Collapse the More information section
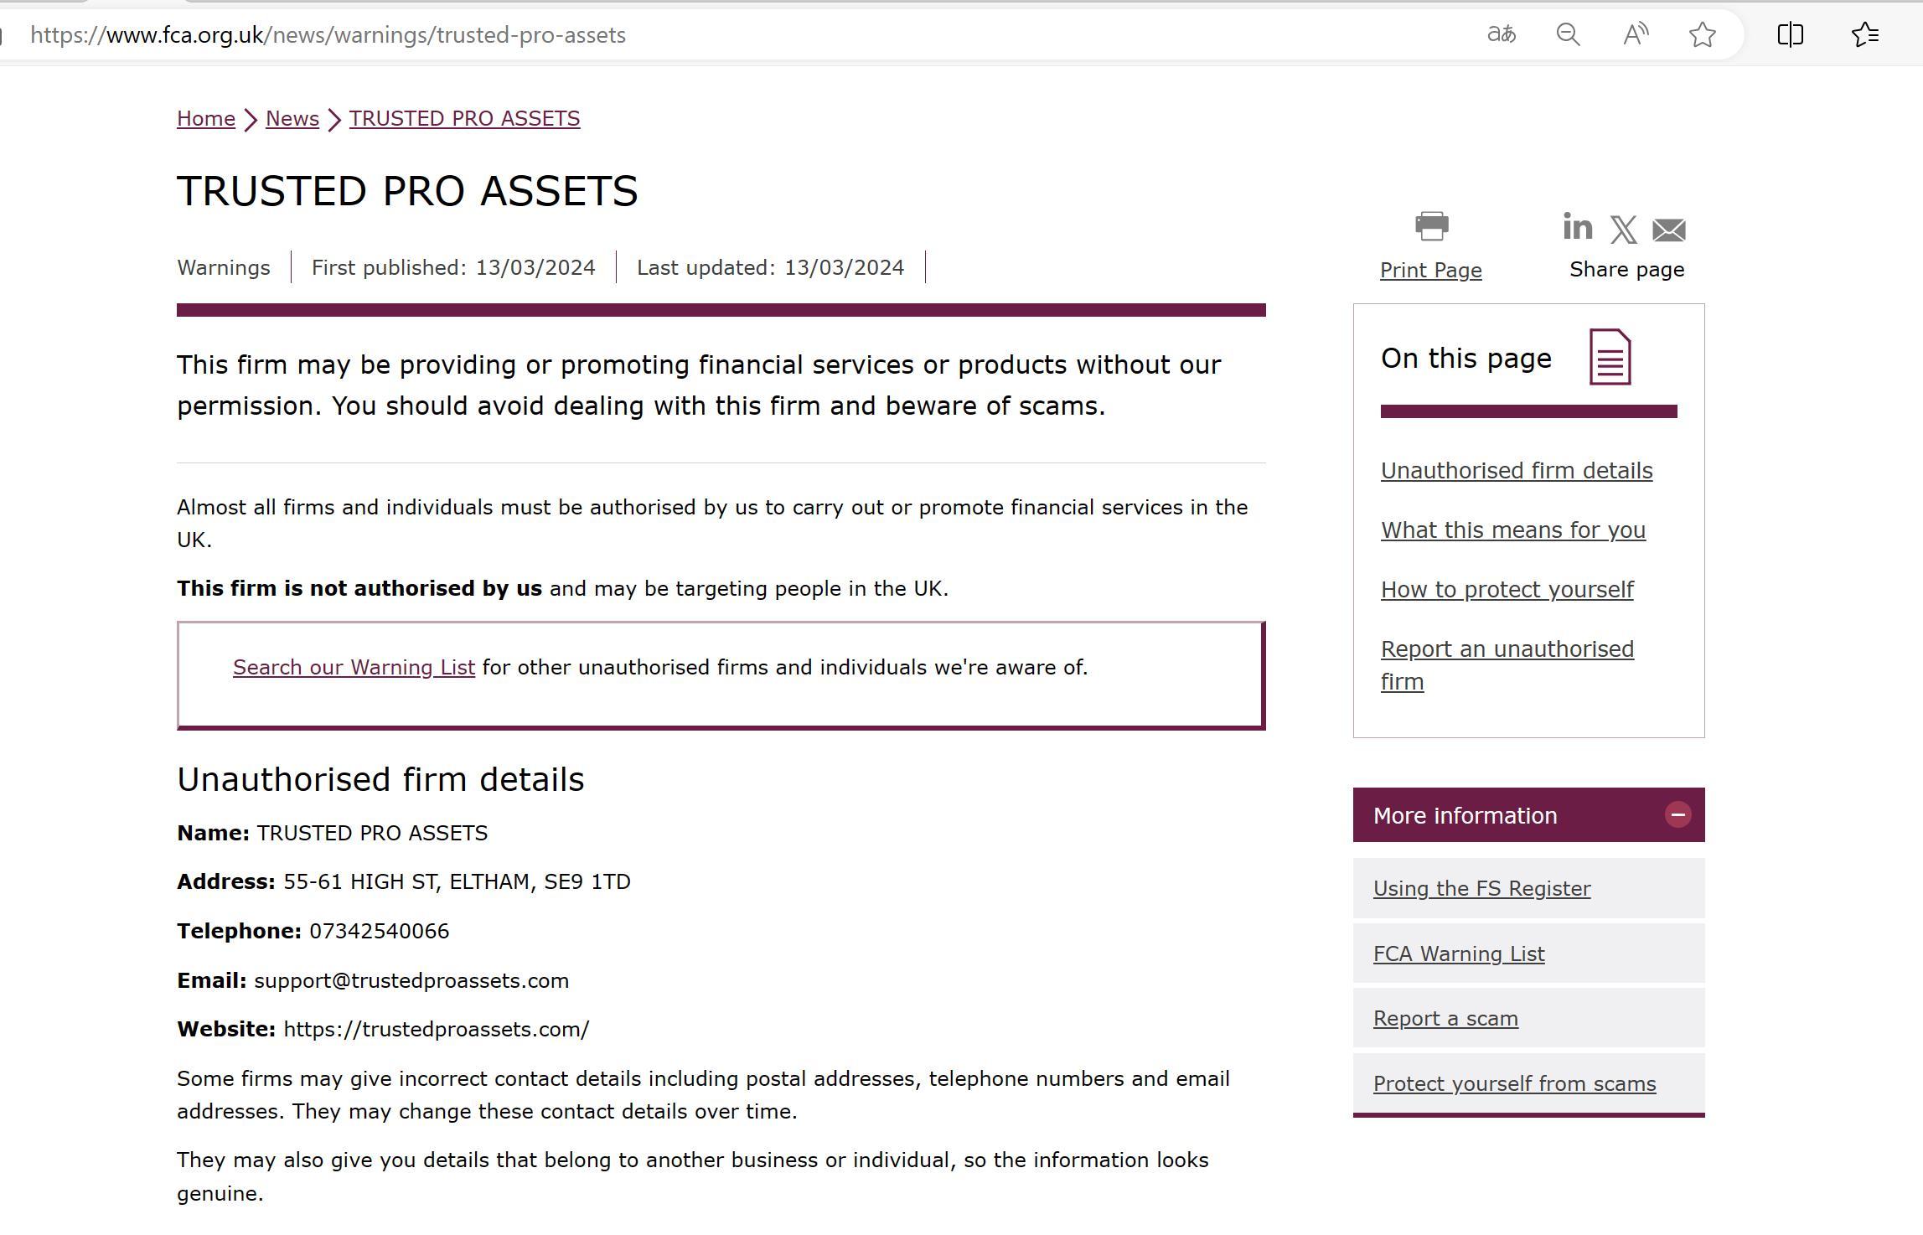This screenshot has height=1235, width=1923. 1677,815
